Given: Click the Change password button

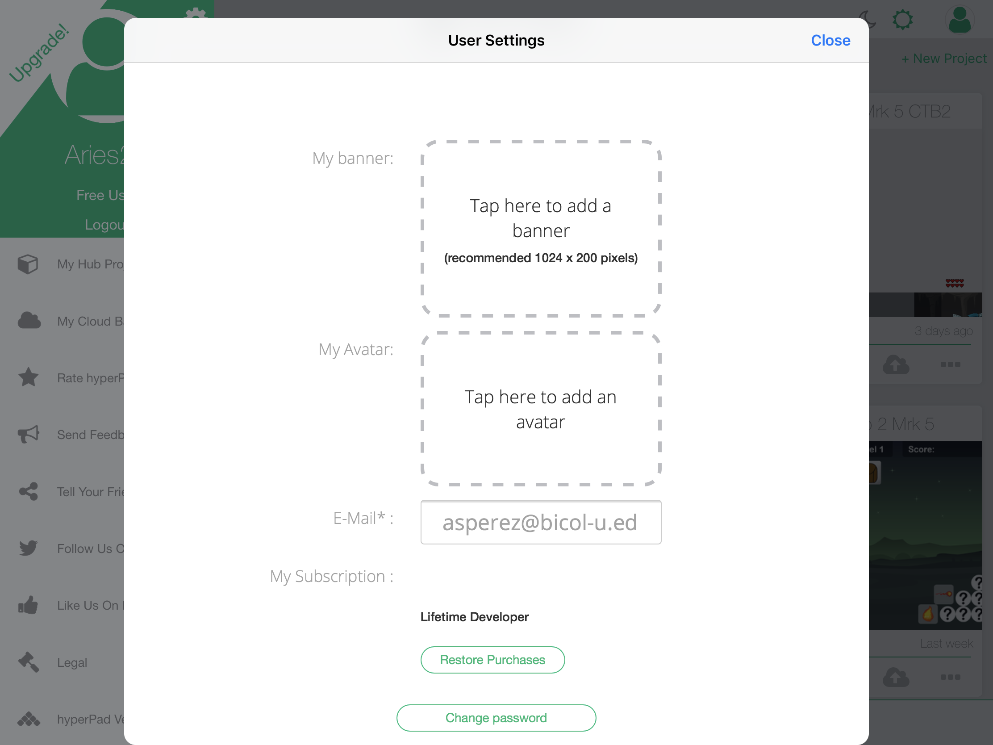Looking at the screenshot, I should (x=496, y=718).
